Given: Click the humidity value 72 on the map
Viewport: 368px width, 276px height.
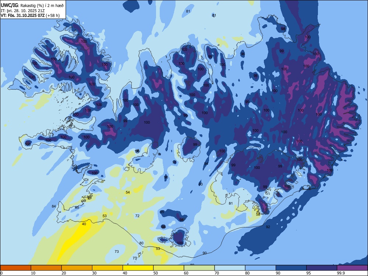Looking at the screenshot, I should coord(137,216).
